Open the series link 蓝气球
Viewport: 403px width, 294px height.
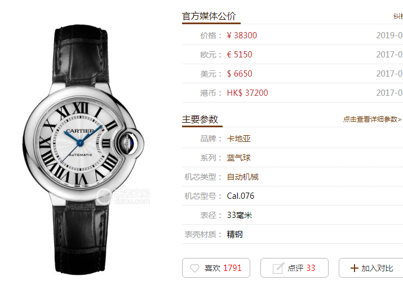point(238,158)
